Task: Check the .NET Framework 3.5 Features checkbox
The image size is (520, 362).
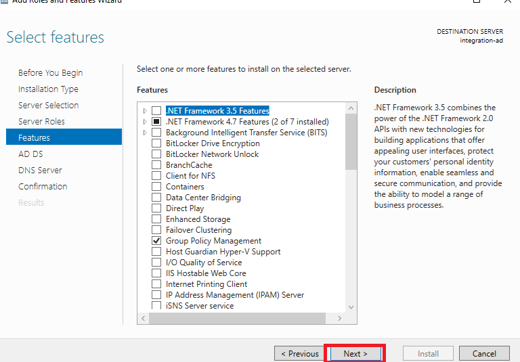Action: [156, 111]
